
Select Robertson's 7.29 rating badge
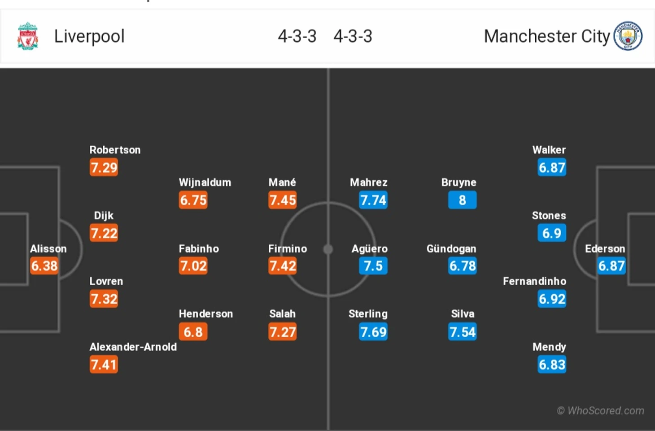click(x=104, y=167)
